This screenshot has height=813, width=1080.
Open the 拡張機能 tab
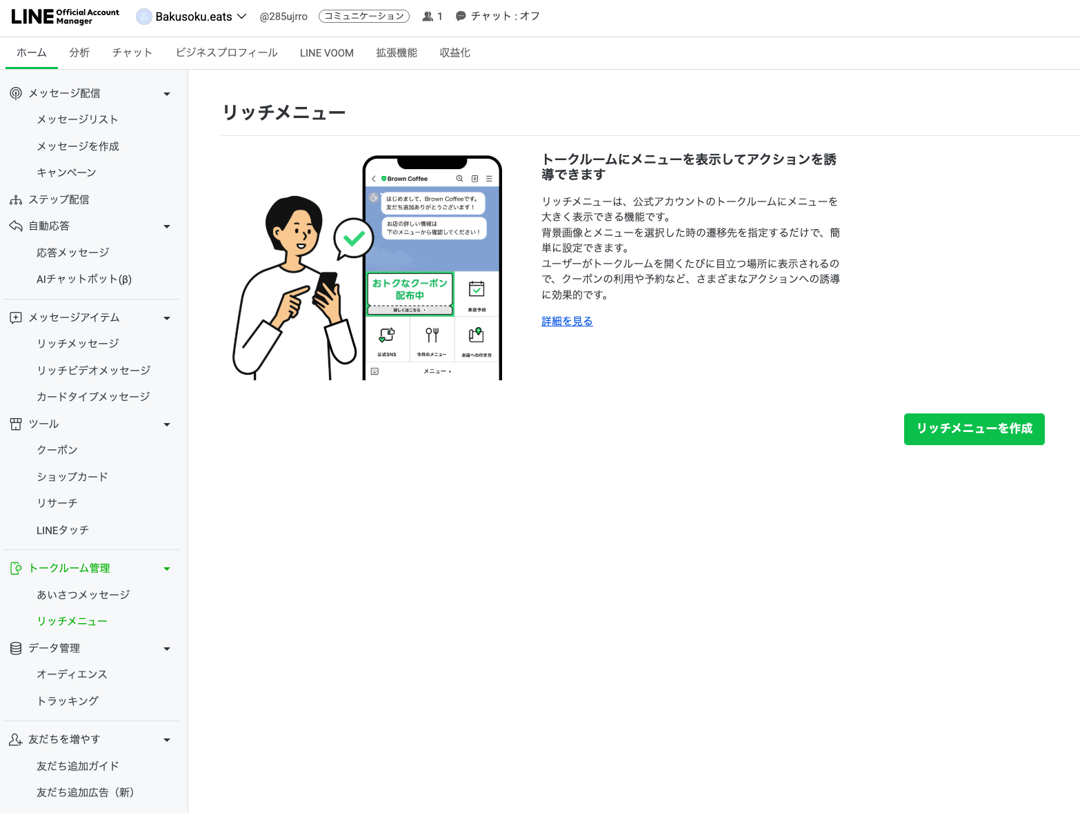click(x=397, y=53)
